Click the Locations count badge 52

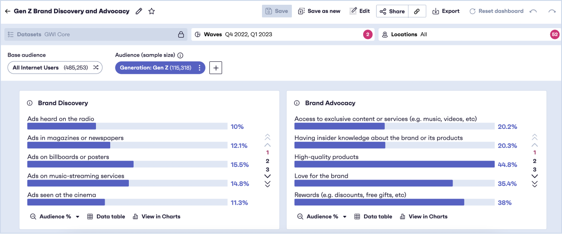point(555,35)
